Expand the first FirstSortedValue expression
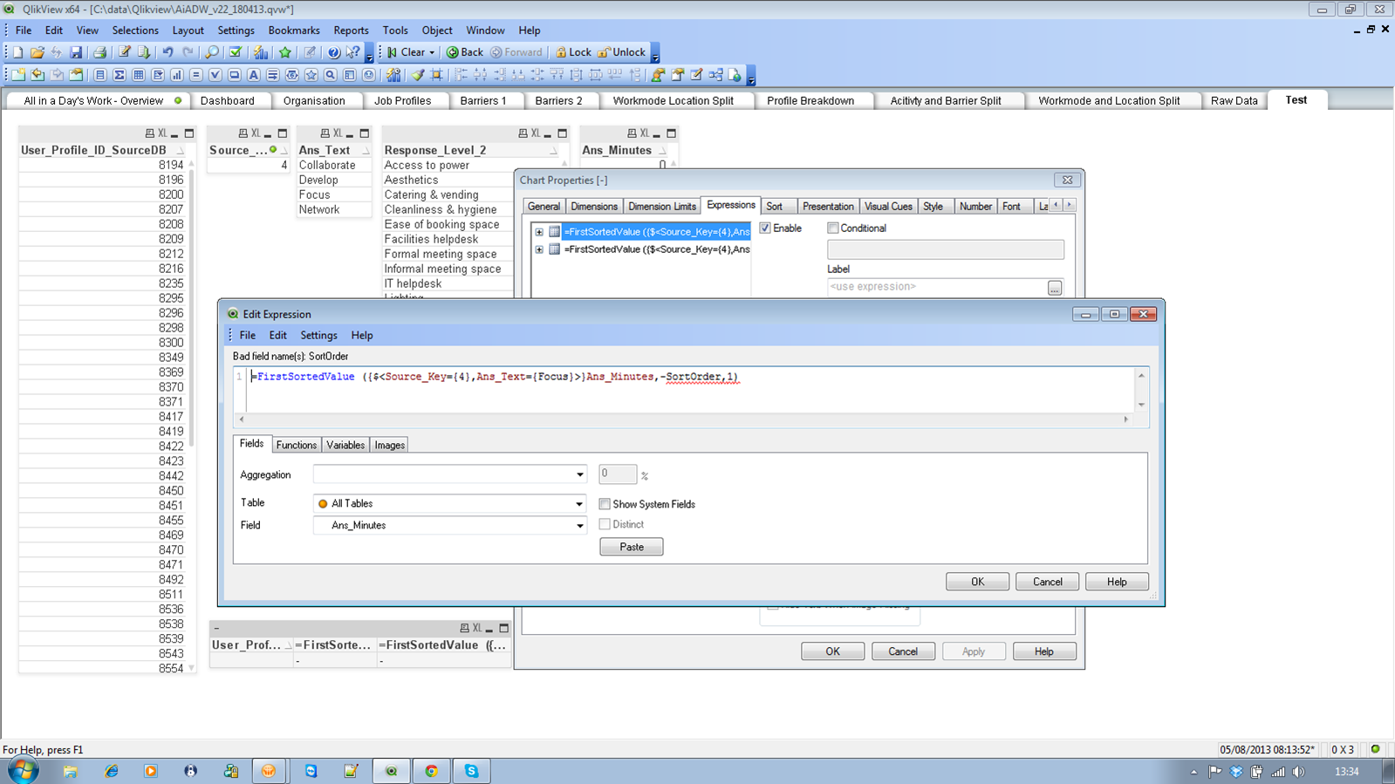Screen dimensions: 1395x784 (x=539, y=232)
